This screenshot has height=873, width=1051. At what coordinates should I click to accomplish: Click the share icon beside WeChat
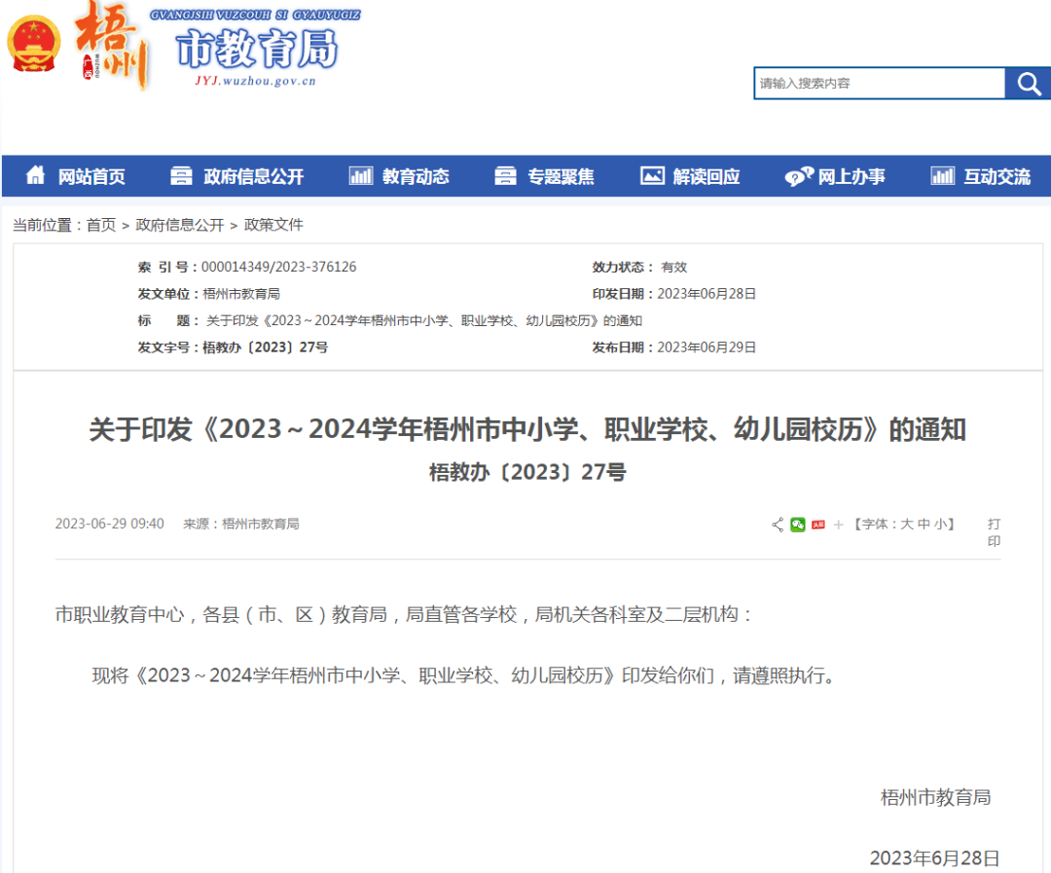[778, 525]
